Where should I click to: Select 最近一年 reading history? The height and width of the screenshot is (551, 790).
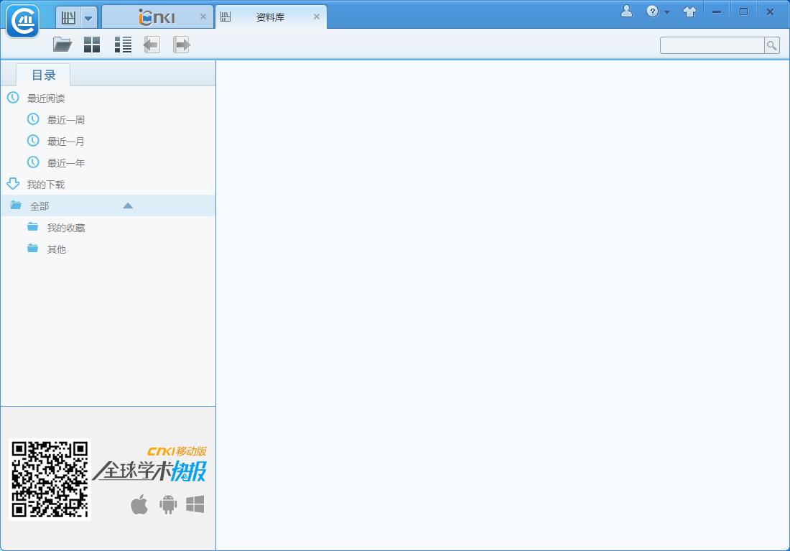pyautogui.click(x=66, y=163)
